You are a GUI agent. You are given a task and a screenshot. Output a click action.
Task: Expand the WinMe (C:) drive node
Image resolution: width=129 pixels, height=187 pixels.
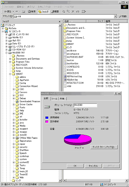click(6, 38)
